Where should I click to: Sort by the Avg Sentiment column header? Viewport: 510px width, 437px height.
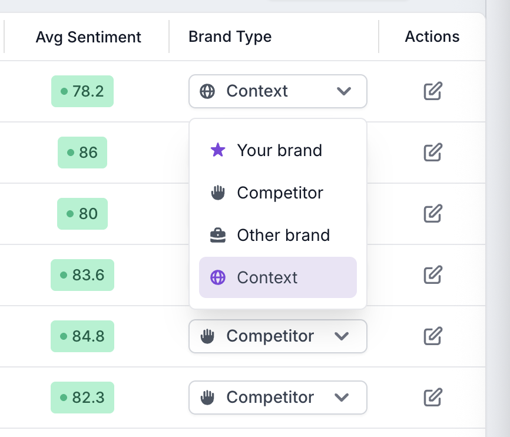coord(88,37)
